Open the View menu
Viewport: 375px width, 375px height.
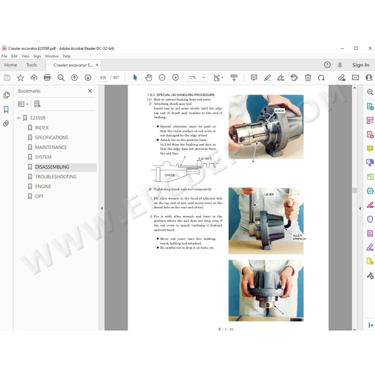[x=25, y=56]
